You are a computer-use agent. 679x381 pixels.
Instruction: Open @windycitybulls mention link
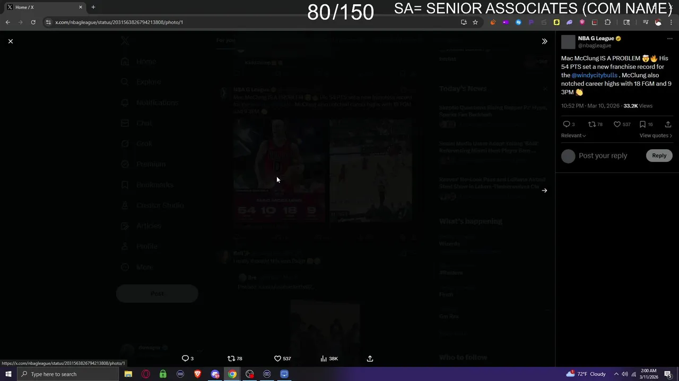pyautogui.click(x=594, y=75)
